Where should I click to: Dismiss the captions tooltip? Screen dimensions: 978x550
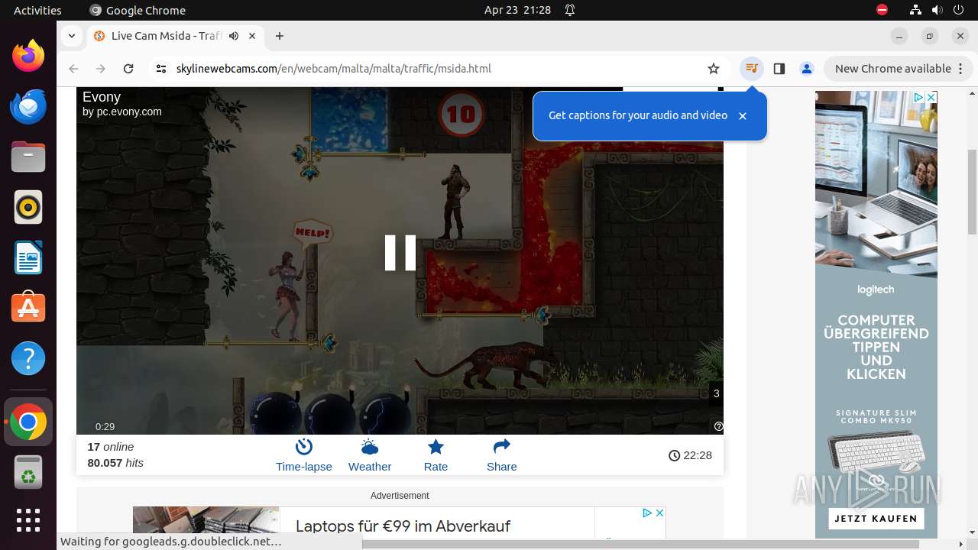742,116
